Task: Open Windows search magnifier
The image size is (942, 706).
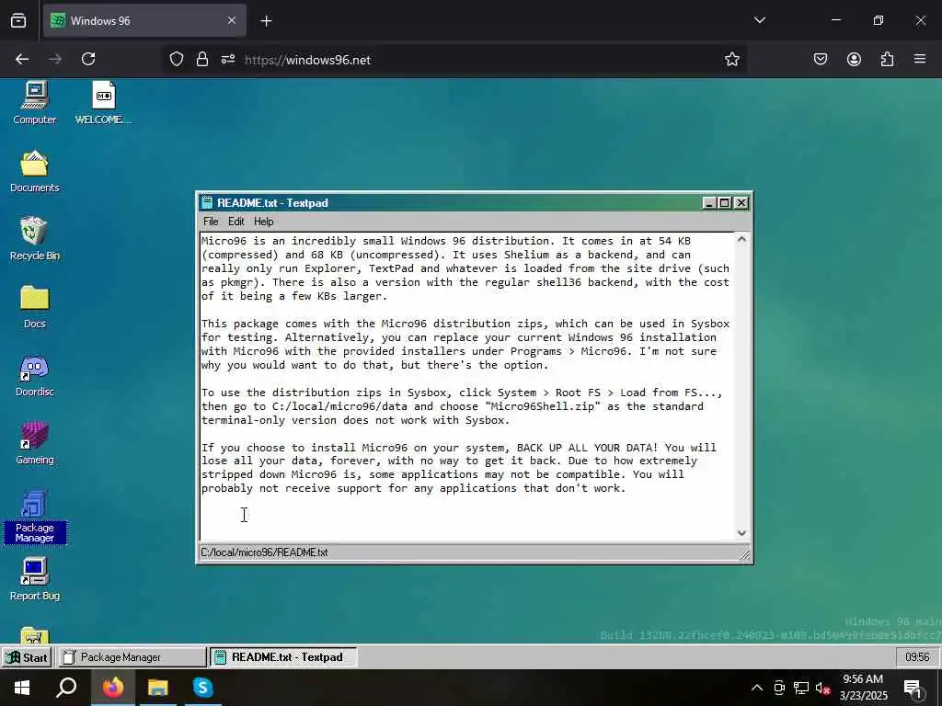Action: pos(66,688)
